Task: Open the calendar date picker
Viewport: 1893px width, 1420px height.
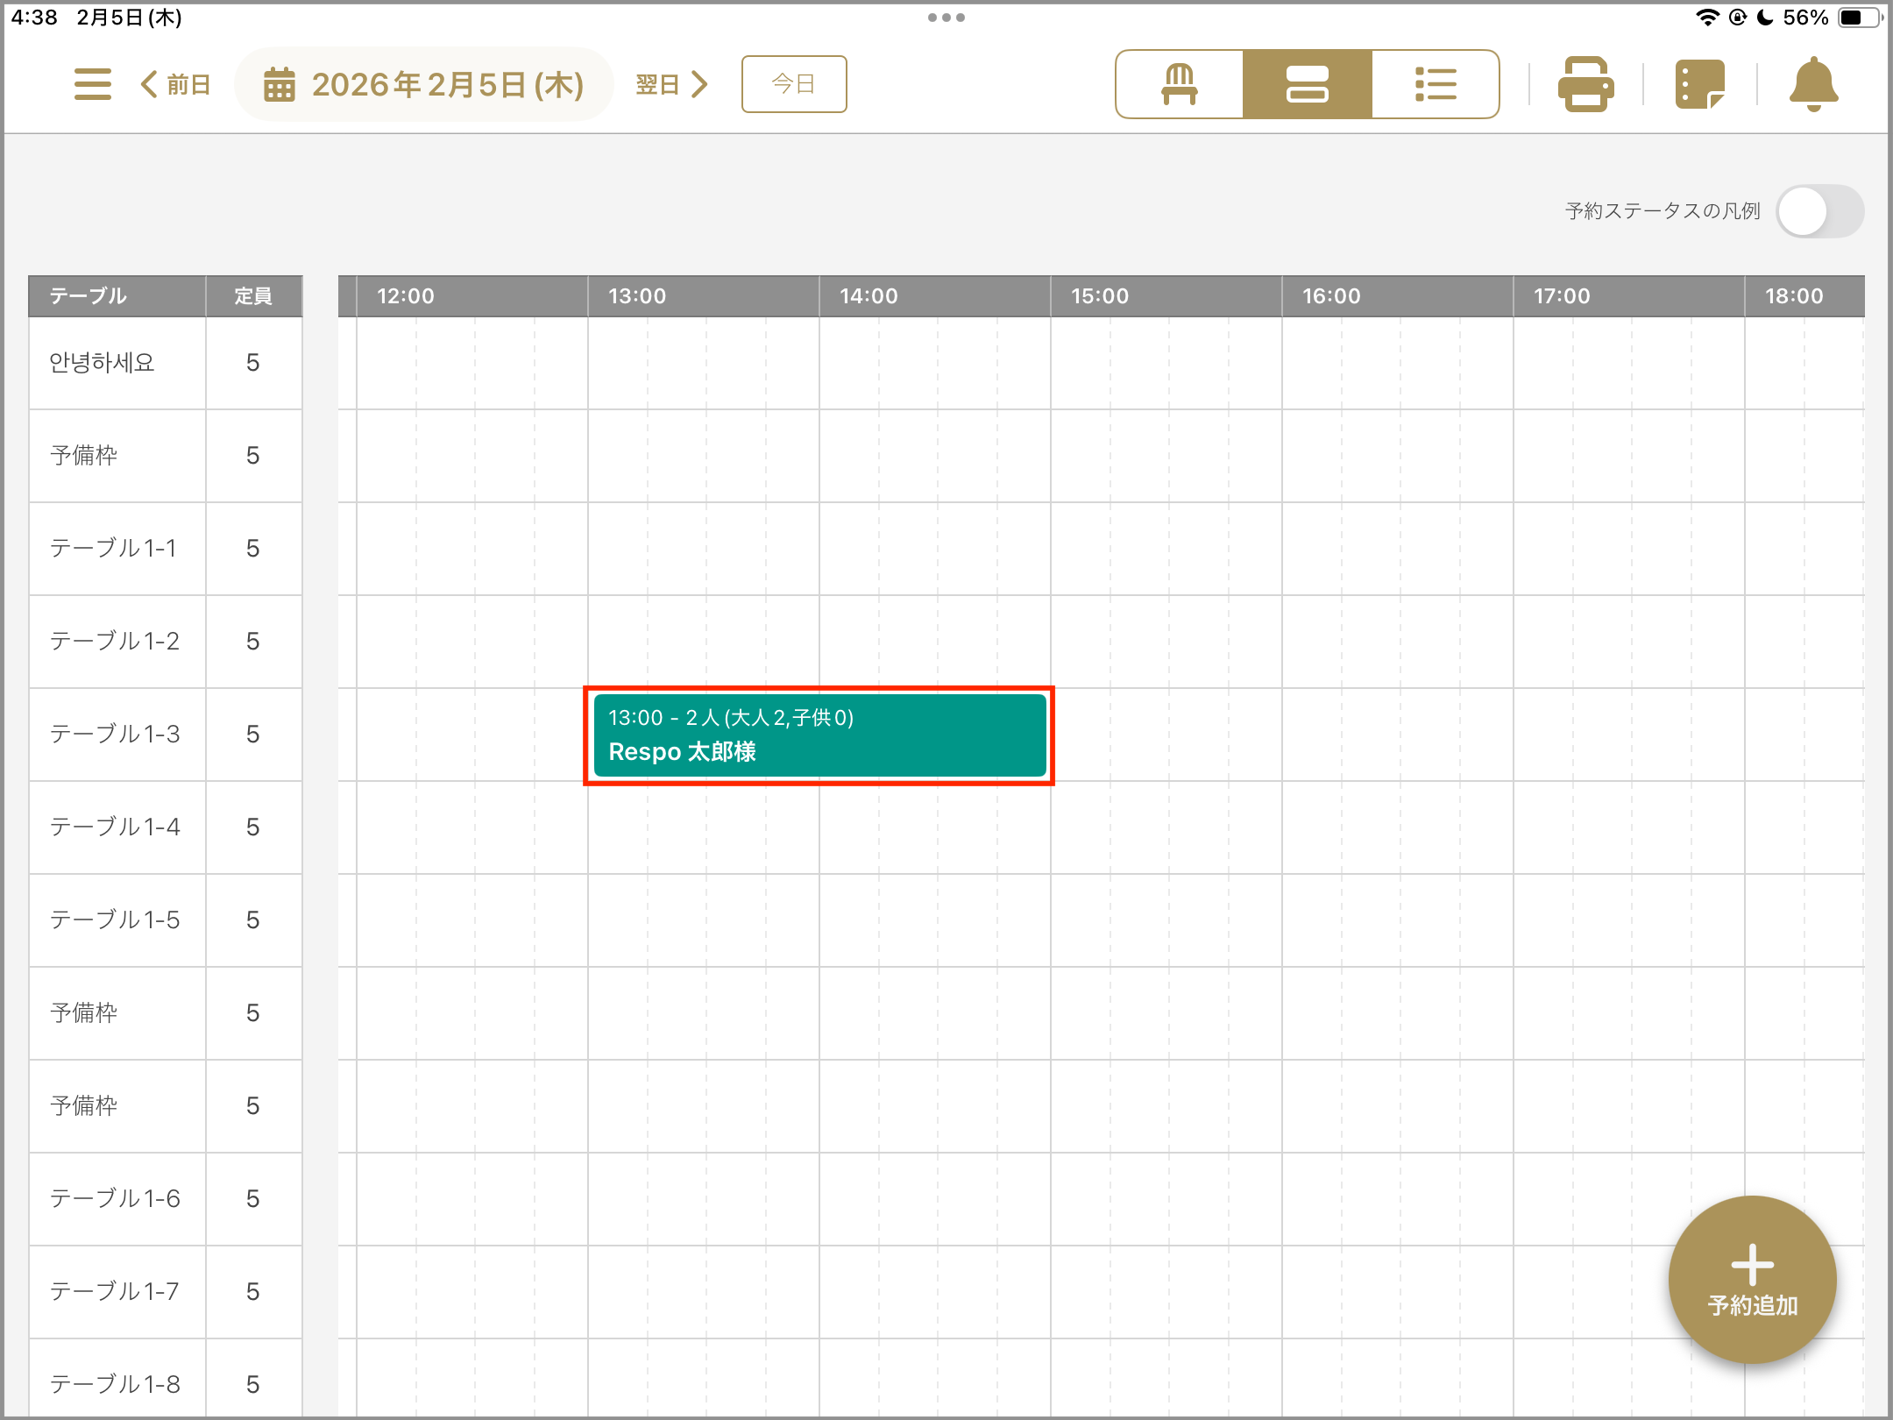Action: [x=424, y=84]
